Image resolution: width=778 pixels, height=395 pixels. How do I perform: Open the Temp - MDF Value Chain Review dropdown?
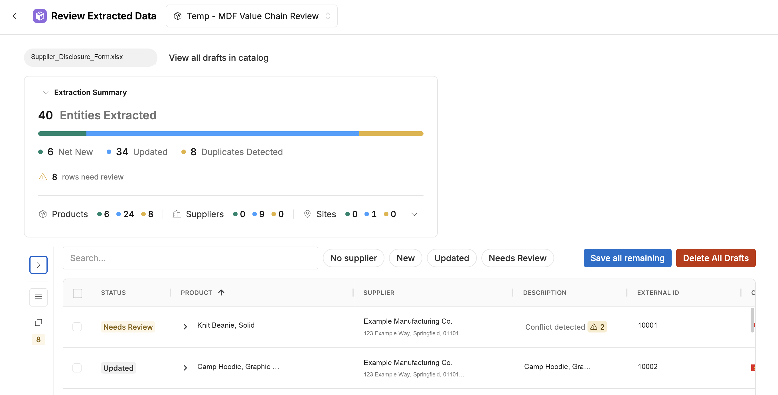251,16
